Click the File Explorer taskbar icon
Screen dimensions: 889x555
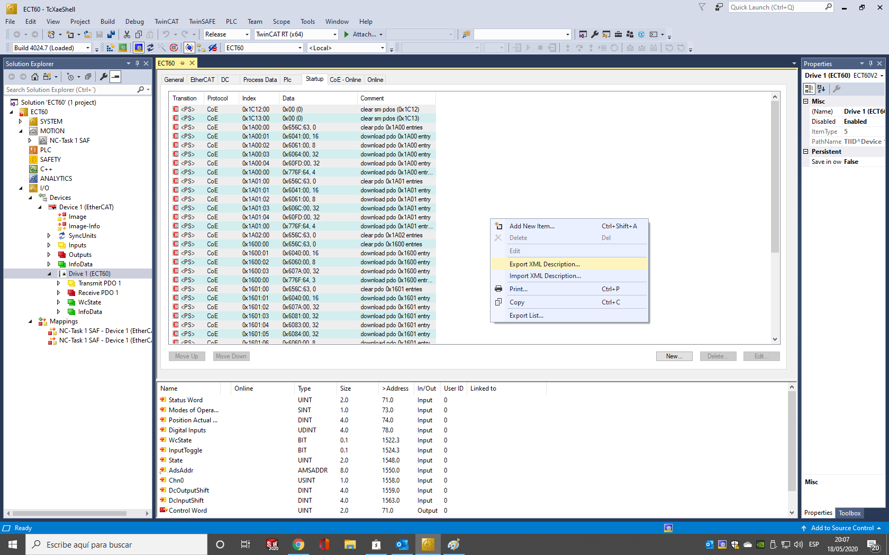pyautogui.click(x=350, y=544)
